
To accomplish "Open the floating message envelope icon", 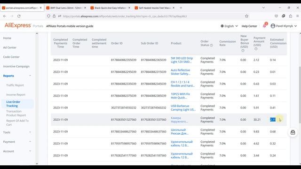I will click(x=293, y=132).
